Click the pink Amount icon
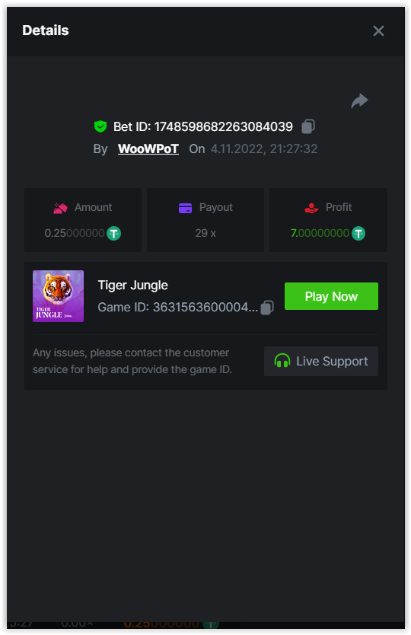 point(60,208)
